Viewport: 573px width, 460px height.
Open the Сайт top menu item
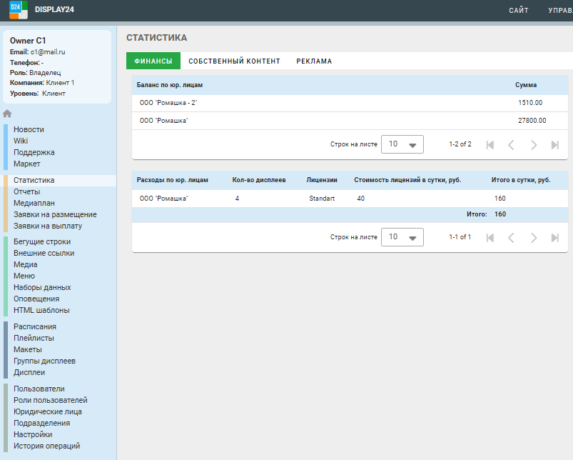click(519, 11)
